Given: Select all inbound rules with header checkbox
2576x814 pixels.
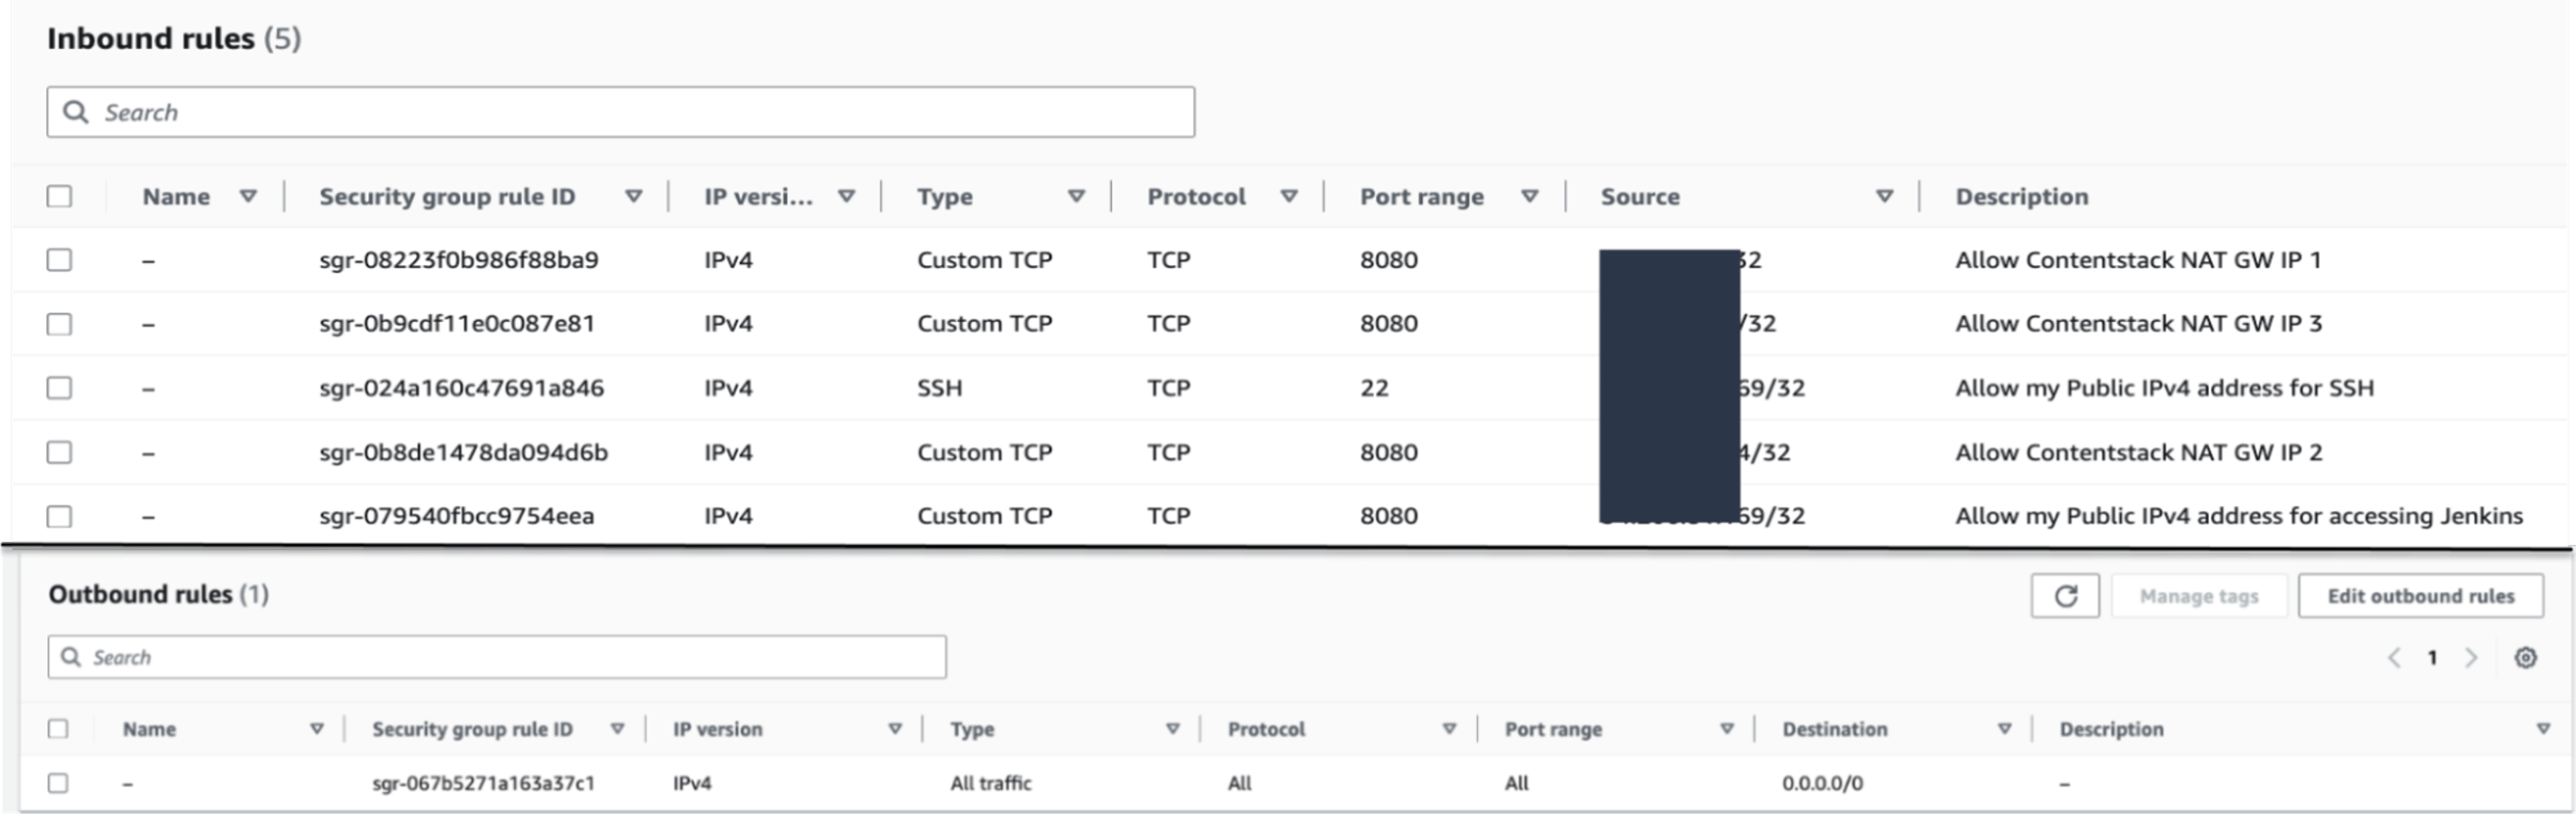Looking at the screenshot, I should click(x=59, y=196).
